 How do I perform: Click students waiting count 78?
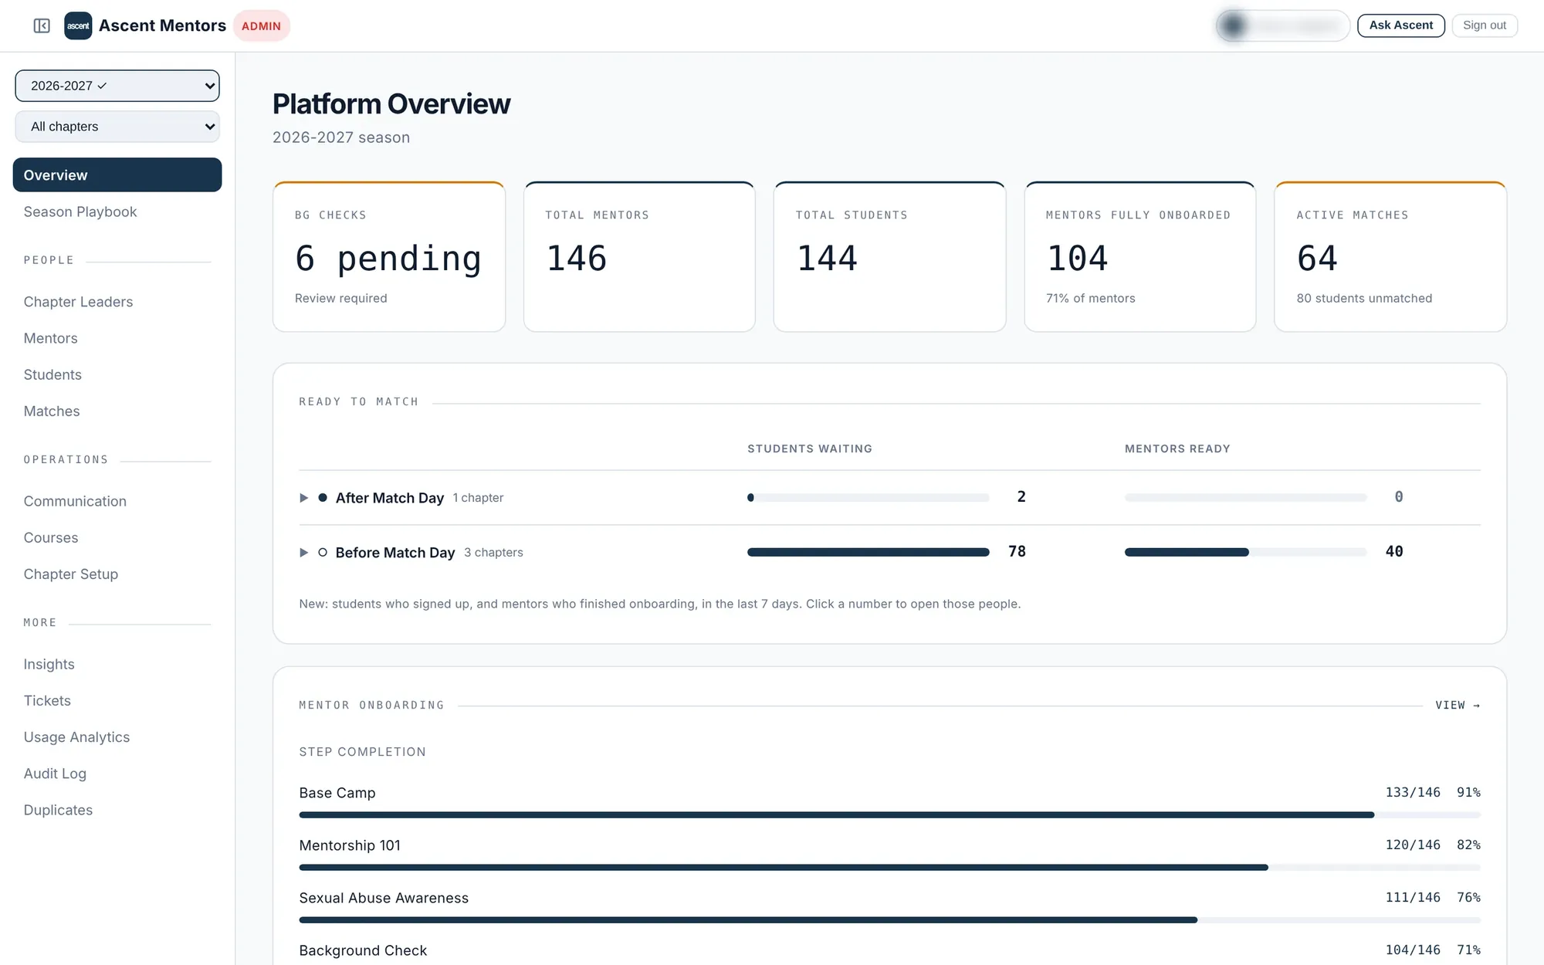click(1017, 552)
